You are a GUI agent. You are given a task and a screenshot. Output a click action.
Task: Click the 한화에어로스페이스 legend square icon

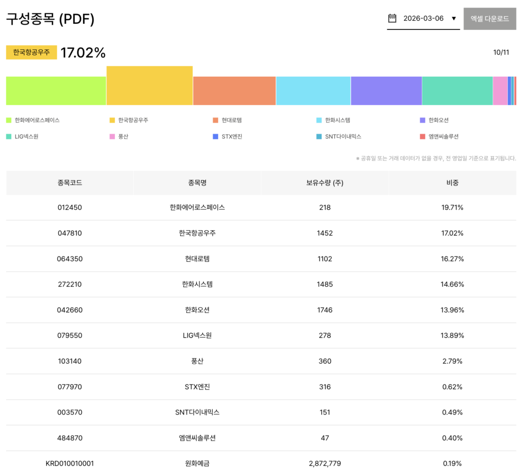9,120
